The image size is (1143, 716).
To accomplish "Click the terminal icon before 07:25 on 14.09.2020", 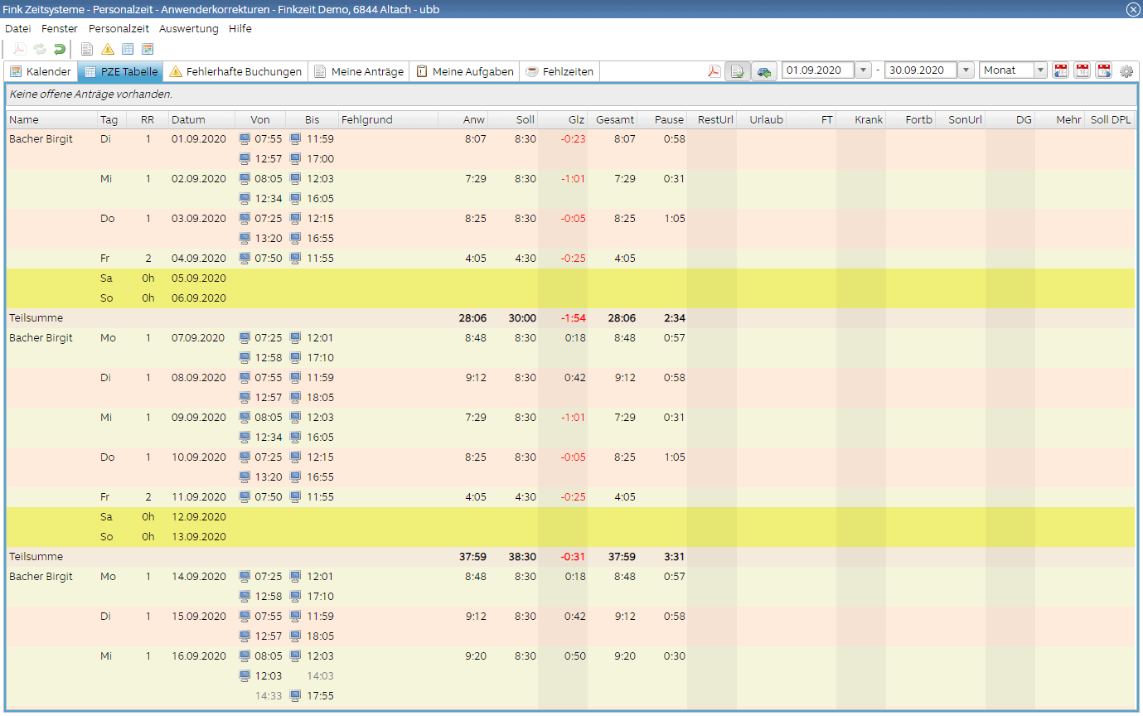I will click(x=245, y=577).
